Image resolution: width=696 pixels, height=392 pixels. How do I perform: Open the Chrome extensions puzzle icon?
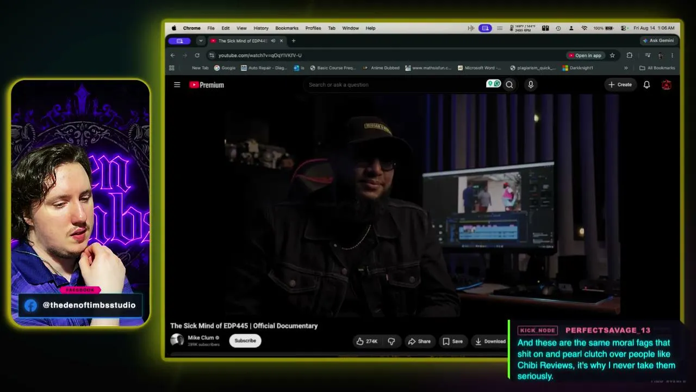click(x=630, y=55)
